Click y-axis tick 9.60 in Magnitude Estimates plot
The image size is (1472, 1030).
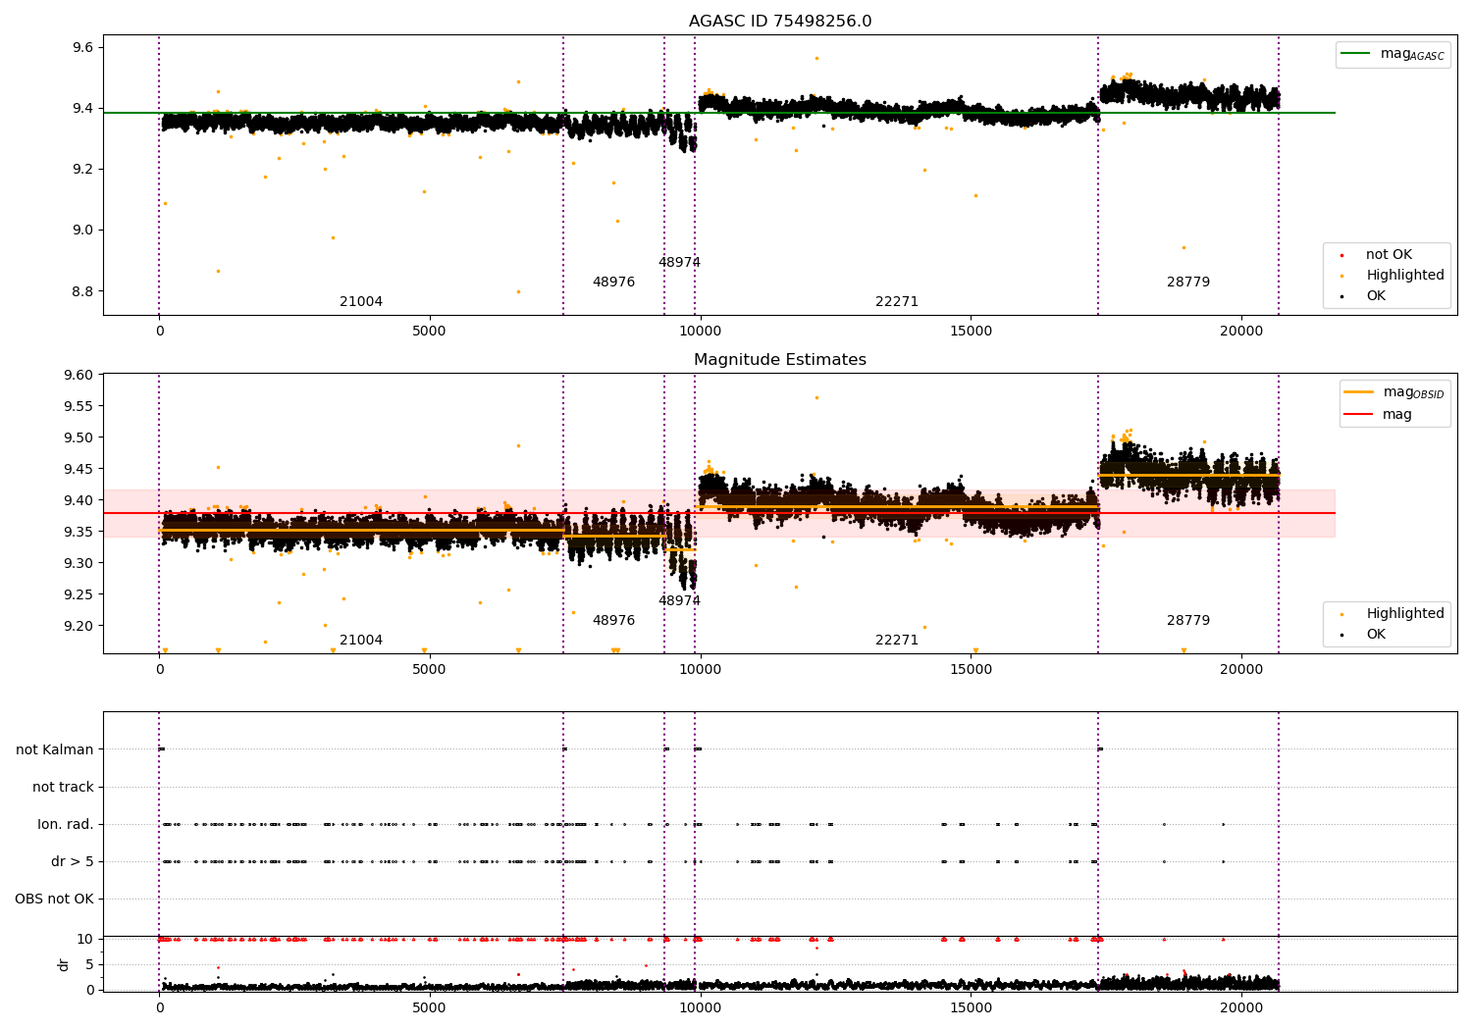coord(79,375)
